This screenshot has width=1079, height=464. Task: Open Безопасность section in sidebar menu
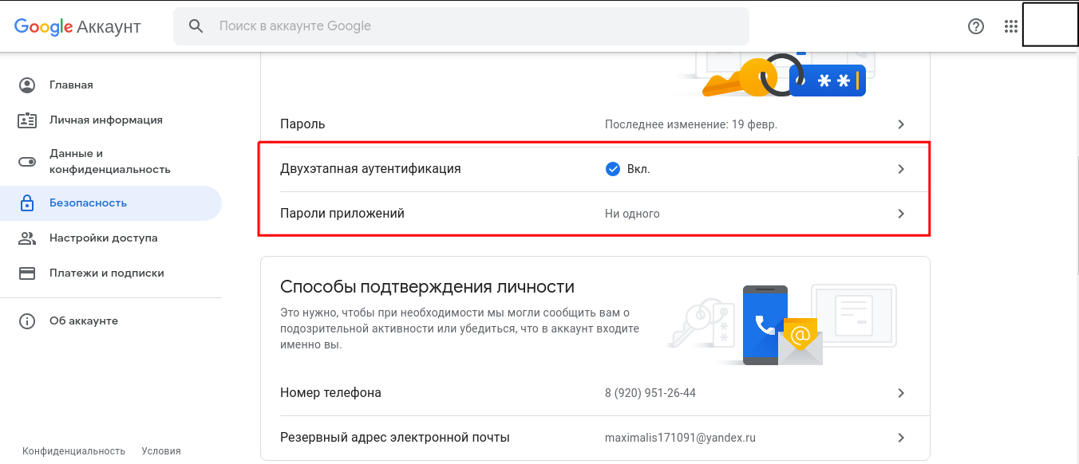coord(88,203)
